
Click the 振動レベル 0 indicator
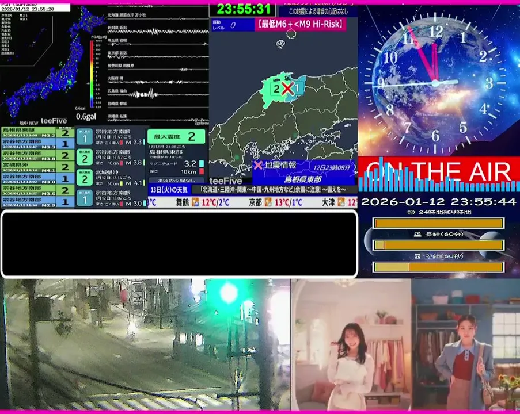[x=233, y=25]
